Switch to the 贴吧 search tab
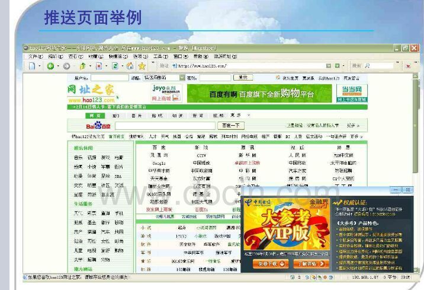The image size is (424, 290). (x=157, y=116)
